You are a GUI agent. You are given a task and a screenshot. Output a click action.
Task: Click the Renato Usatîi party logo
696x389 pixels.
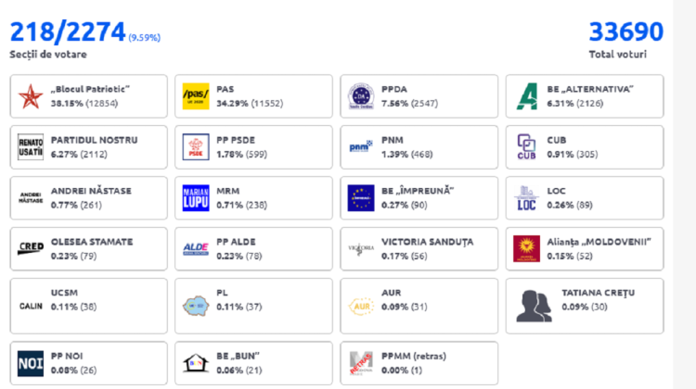31,146
